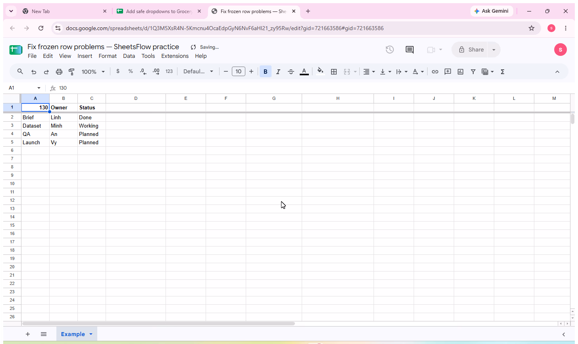Collapse the toolbar menus with chevron
Viewport: 578px width, 344px height.
point(557,72)
